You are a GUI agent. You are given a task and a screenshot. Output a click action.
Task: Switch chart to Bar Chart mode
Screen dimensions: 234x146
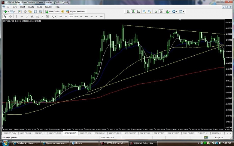click(128, 12)
